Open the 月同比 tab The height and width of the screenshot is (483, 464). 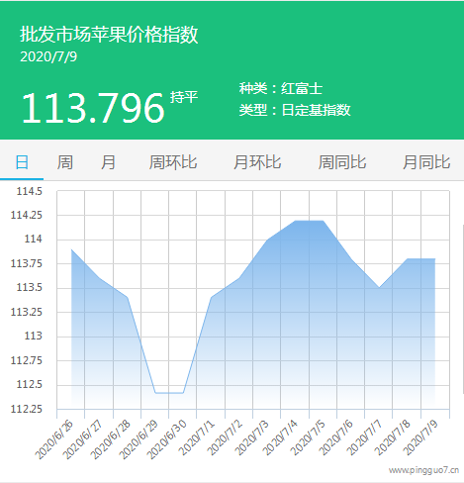coord(426,162)
